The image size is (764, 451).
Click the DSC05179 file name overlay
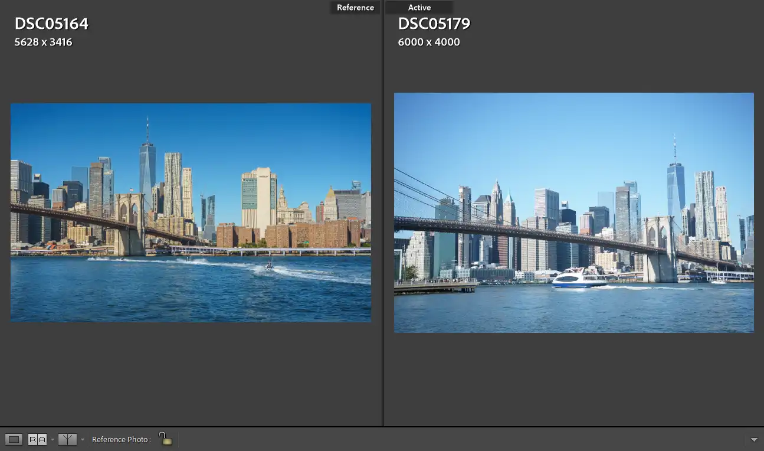pyautogui.click(x=434, y=24)
